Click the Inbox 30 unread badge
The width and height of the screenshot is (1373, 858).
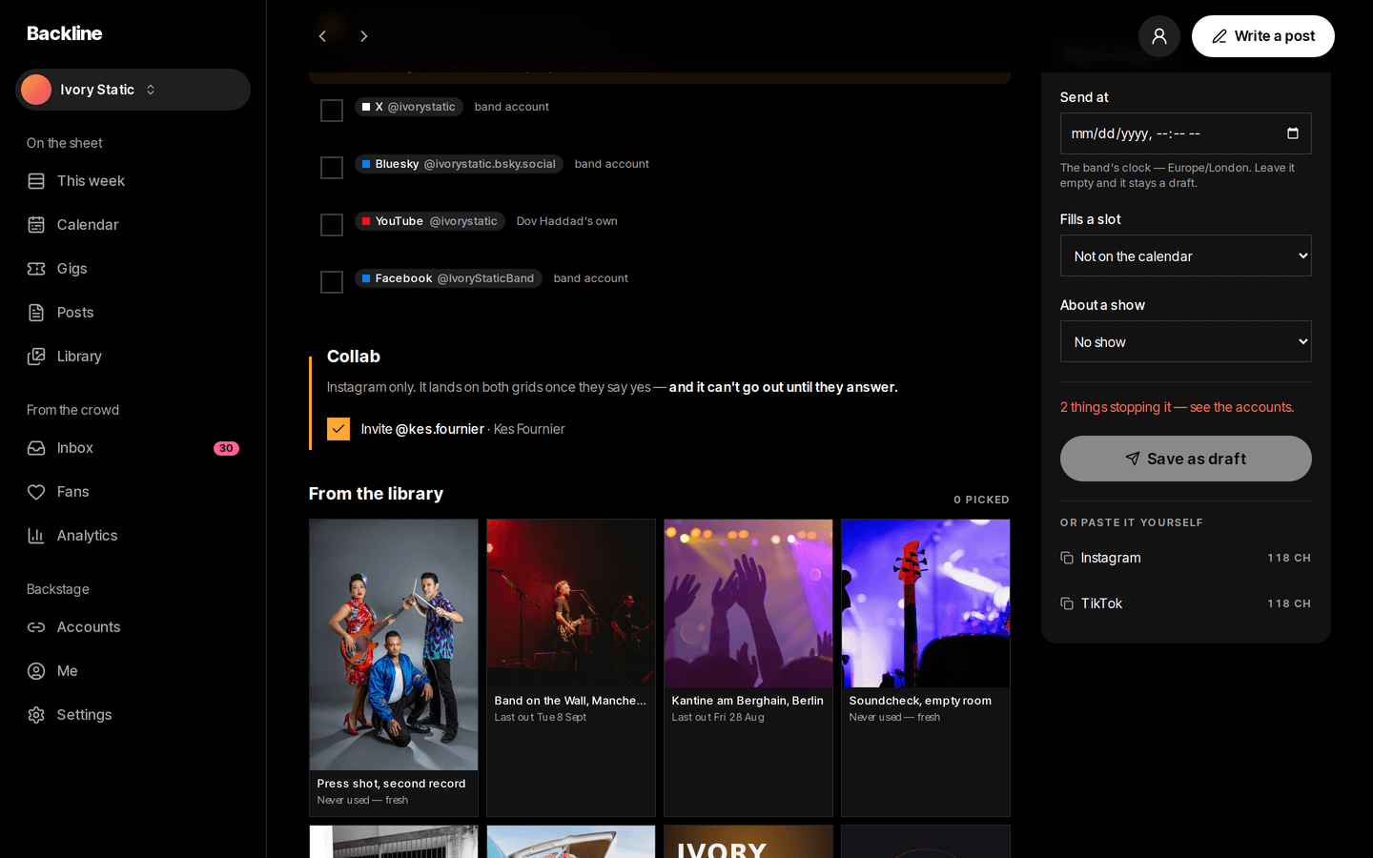point(226,448)
